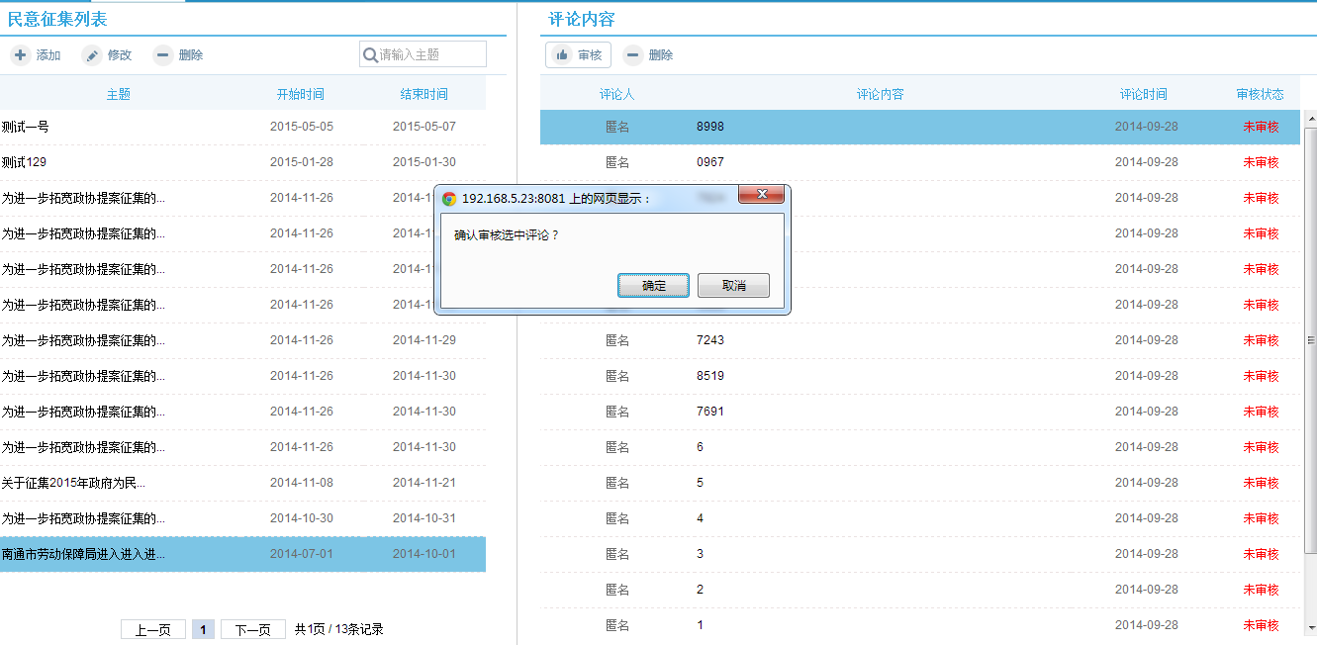The image size is (1317, 645).
Task: Click the 审核状态 column header
Action: pyautogui.click(x=1261, y=94)
